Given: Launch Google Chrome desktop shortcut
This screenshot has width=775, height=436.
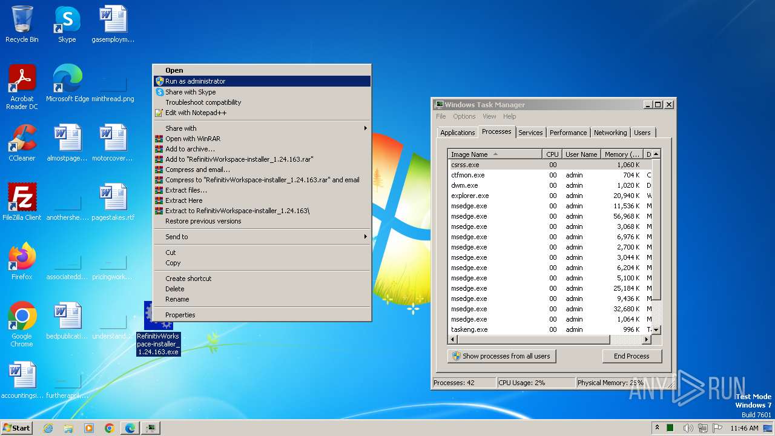Looking at the screenshot, I should [x=22, y=324].
